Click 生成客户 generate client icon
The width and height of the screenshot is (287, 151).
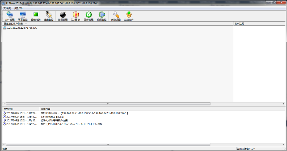point(129,16)
